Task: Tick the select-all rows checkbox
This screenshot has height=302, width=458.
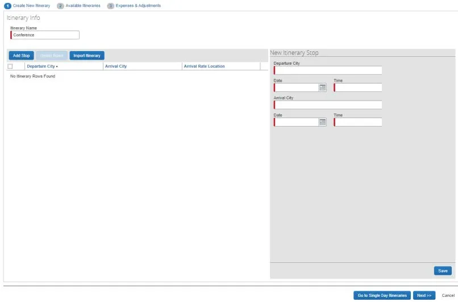Action: click(10, 66)
